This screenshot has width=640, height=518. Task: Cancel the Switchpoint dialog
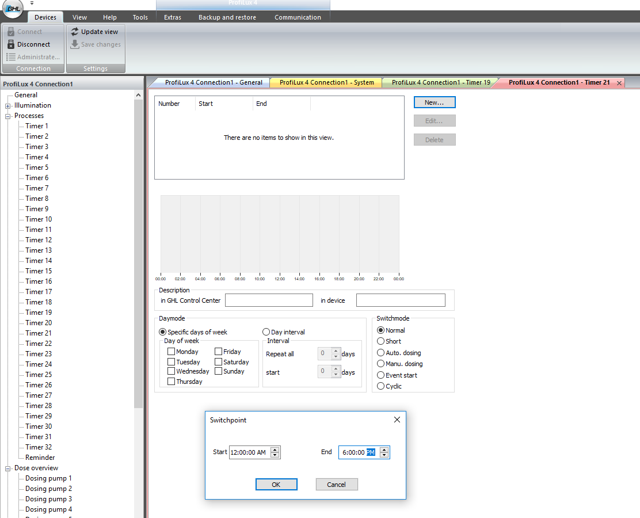pyautogui.click(x=337, y=485)
